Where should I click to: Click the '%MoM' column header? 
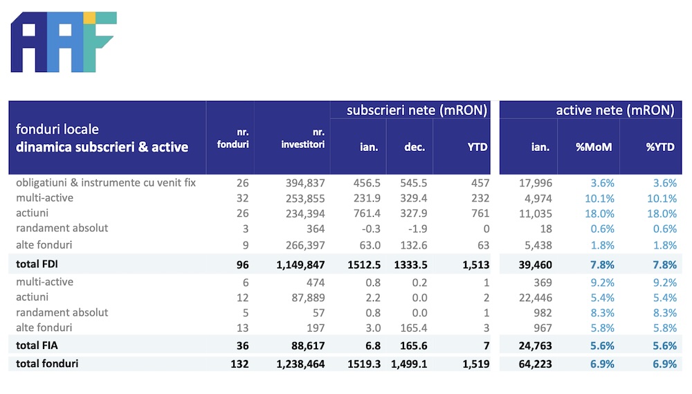tap(595, 147)
